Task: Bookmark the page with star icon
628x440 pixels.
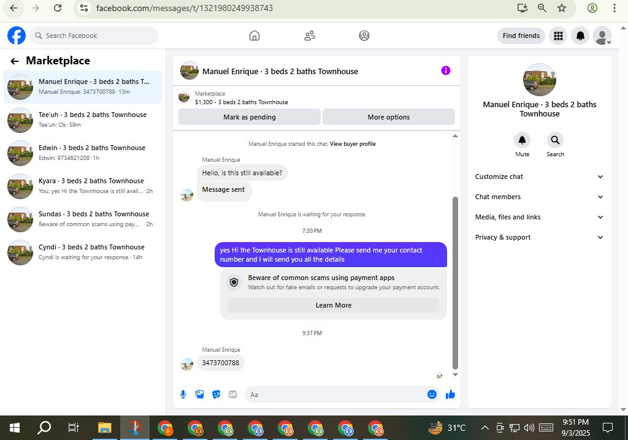Action: click(562, 8)
